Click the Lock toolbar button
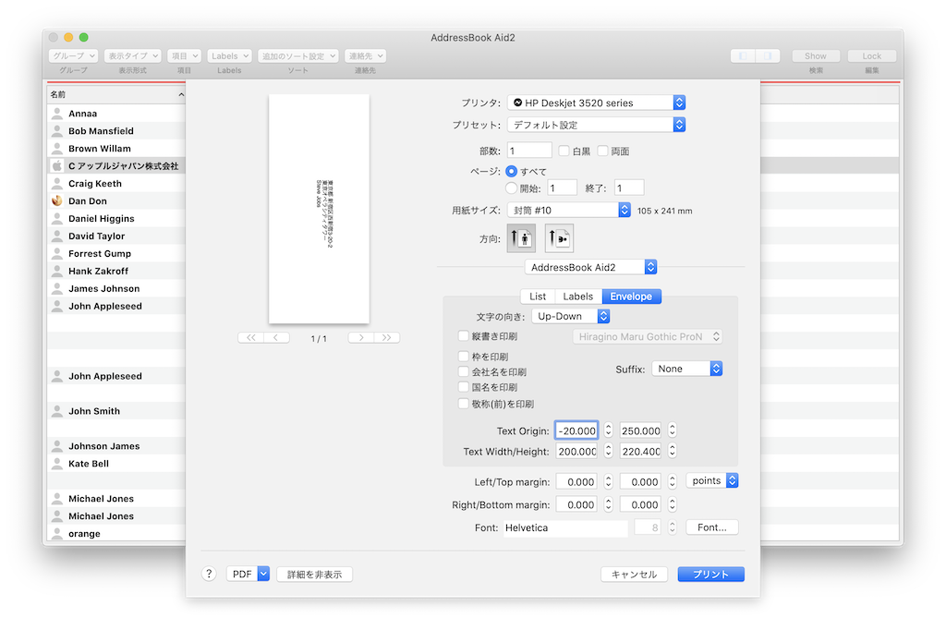The height and width of the screenshot is (618, 946). [x=872, y=56]
